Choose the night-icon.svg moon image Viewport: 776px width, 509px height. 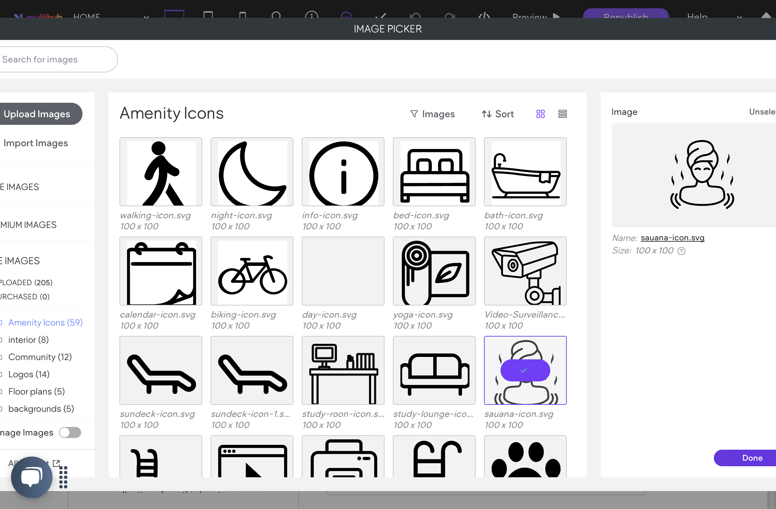pyautogui.click(x=252, y=172)
